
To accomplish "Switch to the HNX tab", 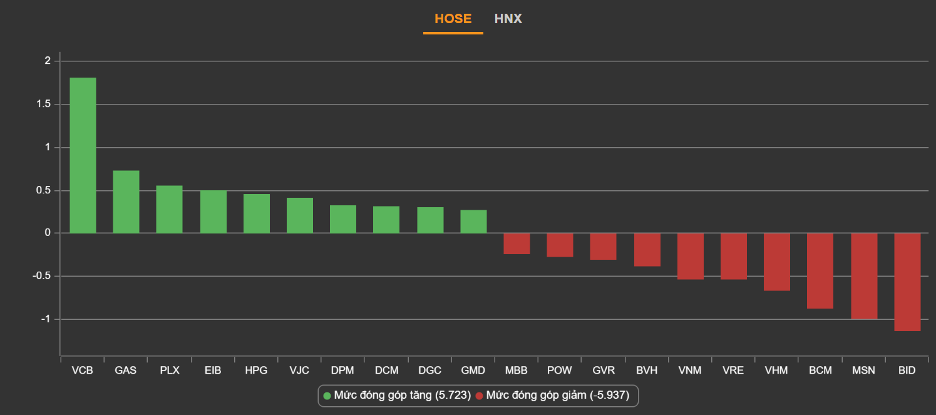I will [x=508, y=19].
